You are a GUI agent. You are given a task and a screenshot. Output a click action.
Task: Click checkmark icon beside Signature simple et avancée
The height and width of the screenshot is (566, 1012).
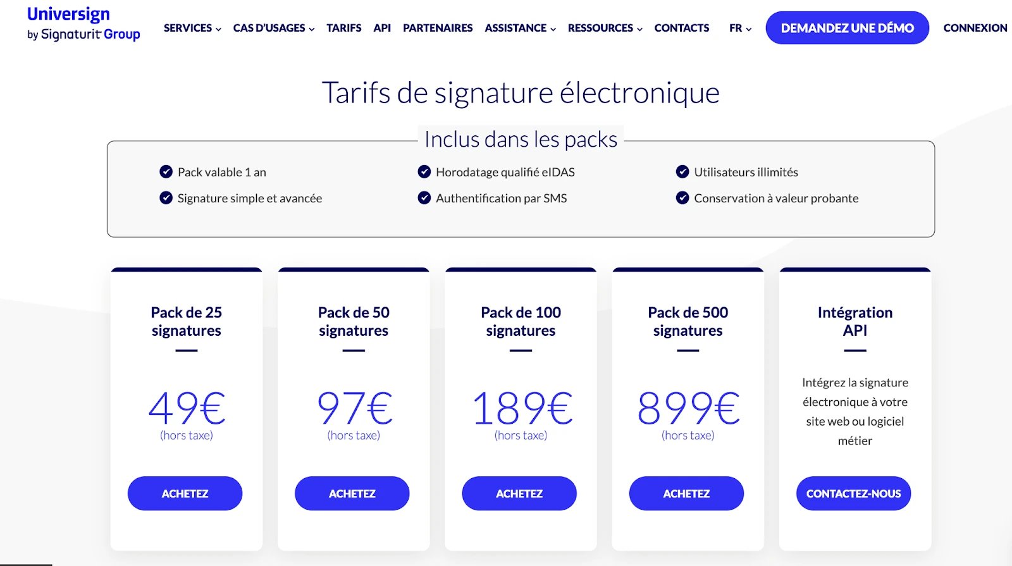pyautogui.click(x=166, y=198)
